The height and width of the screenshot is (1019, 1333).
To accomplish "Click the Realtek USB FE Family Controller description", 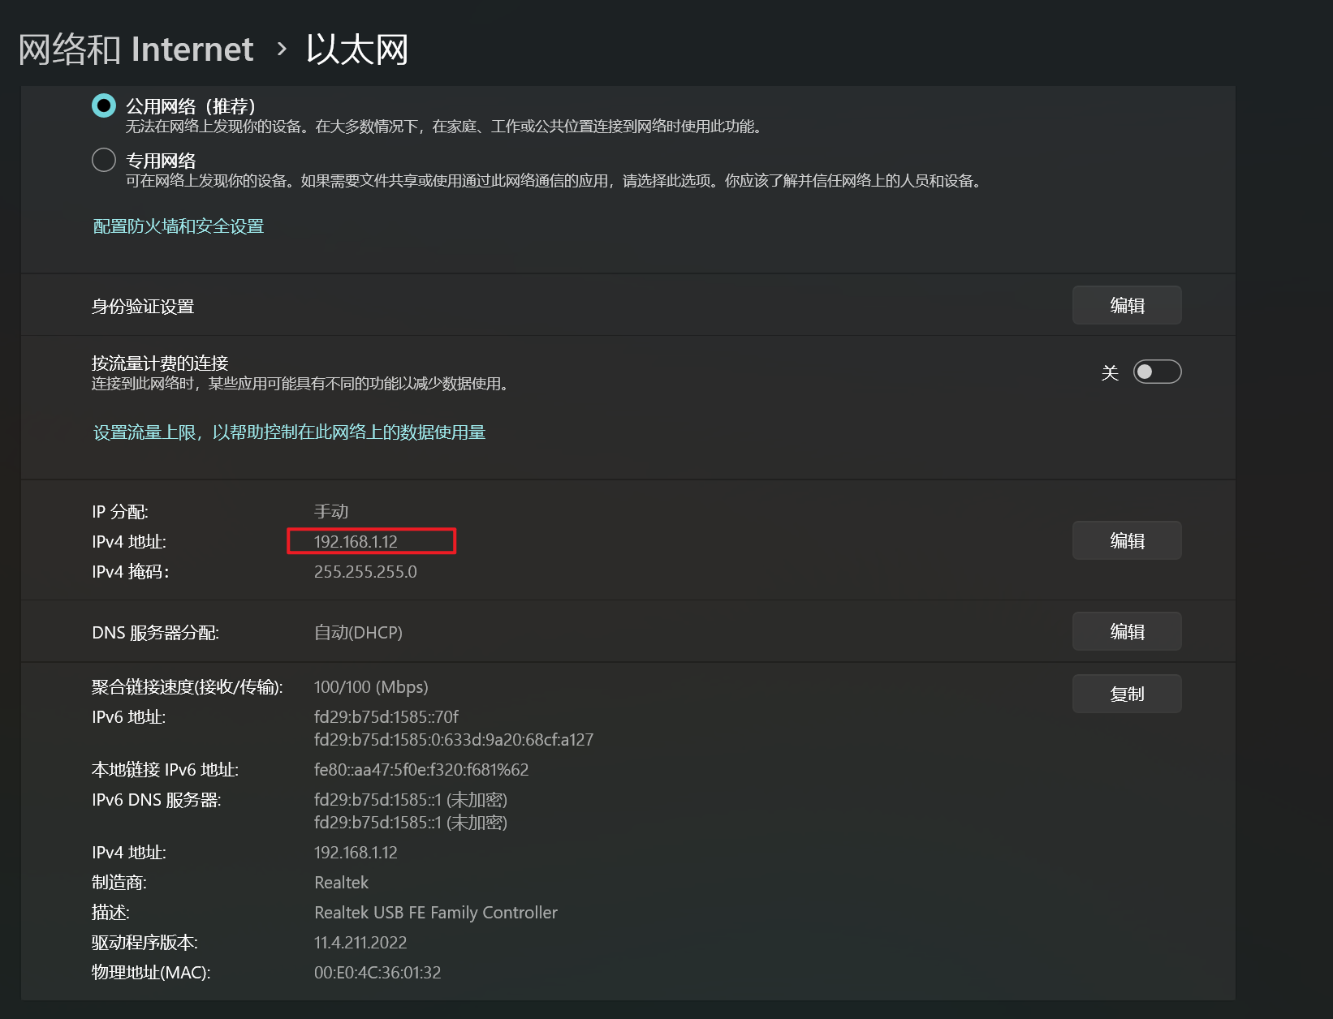I will click(x=436, y=912).
